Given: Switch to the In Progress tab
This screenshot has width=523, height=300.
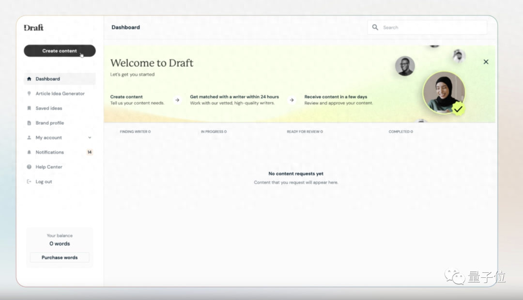Looking at the screenshot, I should pos(214,132).
